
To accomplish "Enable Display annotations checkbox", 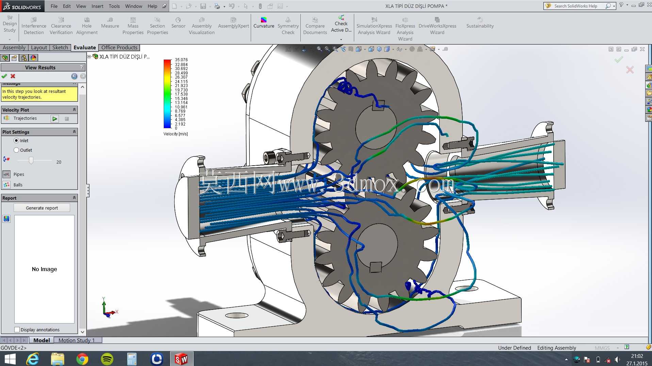I will (x=17, y=330).
